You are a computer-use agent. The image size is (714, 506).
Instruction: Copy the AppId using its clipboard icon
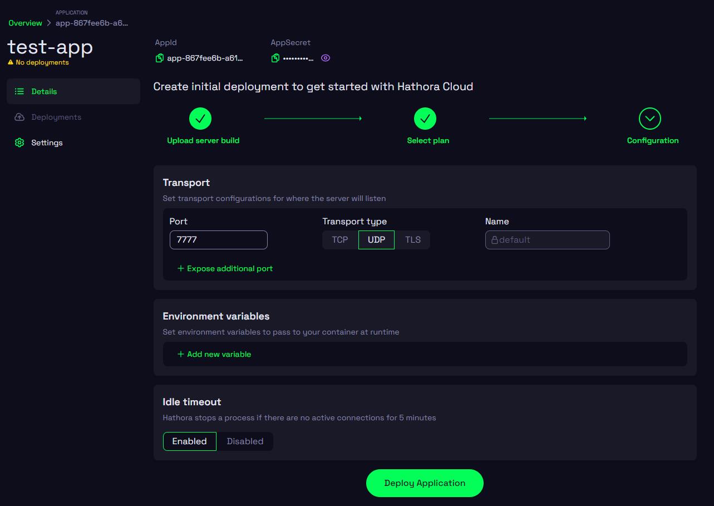[160, 58]
